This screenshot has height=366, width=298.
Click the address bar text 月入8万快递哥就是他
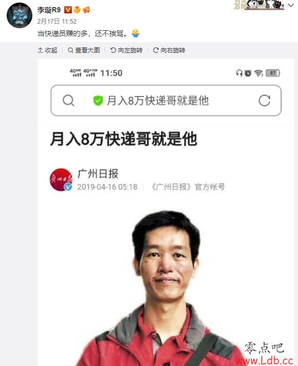(x=158, y=101)
